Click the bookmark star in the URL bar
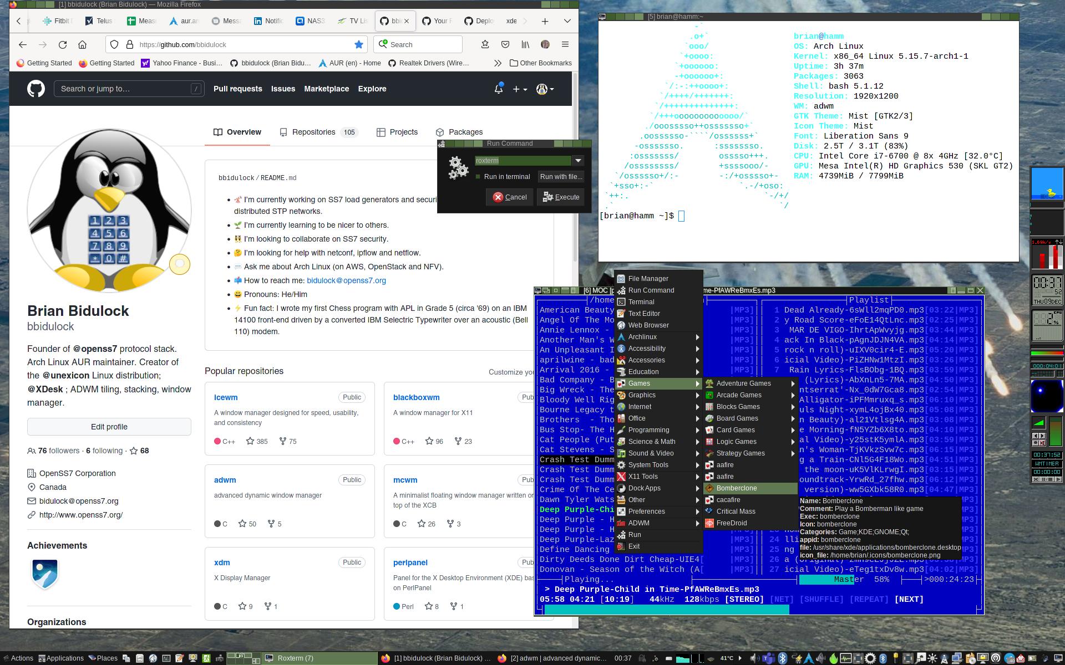 point(359,44)
